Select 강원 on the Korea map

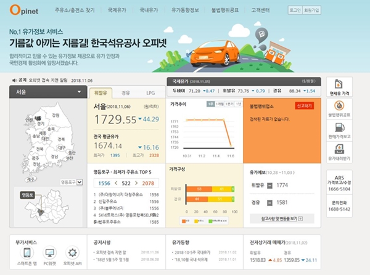tap(55, 115)
